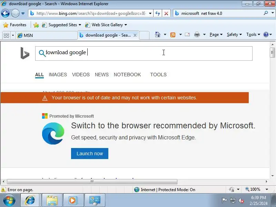Click the horizontal scrollbar thumb
This screenshot has width=276, height=207.
(x=92, y=181)
